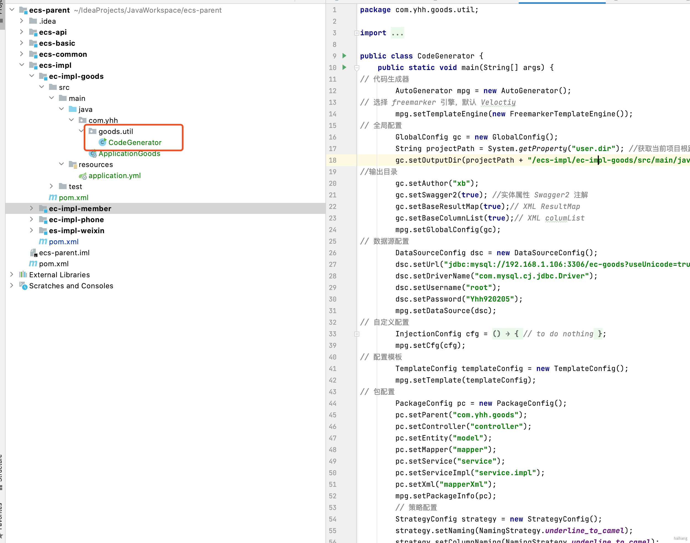The image size is (690, 543).
Task: Collapse the ecs-impl module node
Action: click(21, 65)
